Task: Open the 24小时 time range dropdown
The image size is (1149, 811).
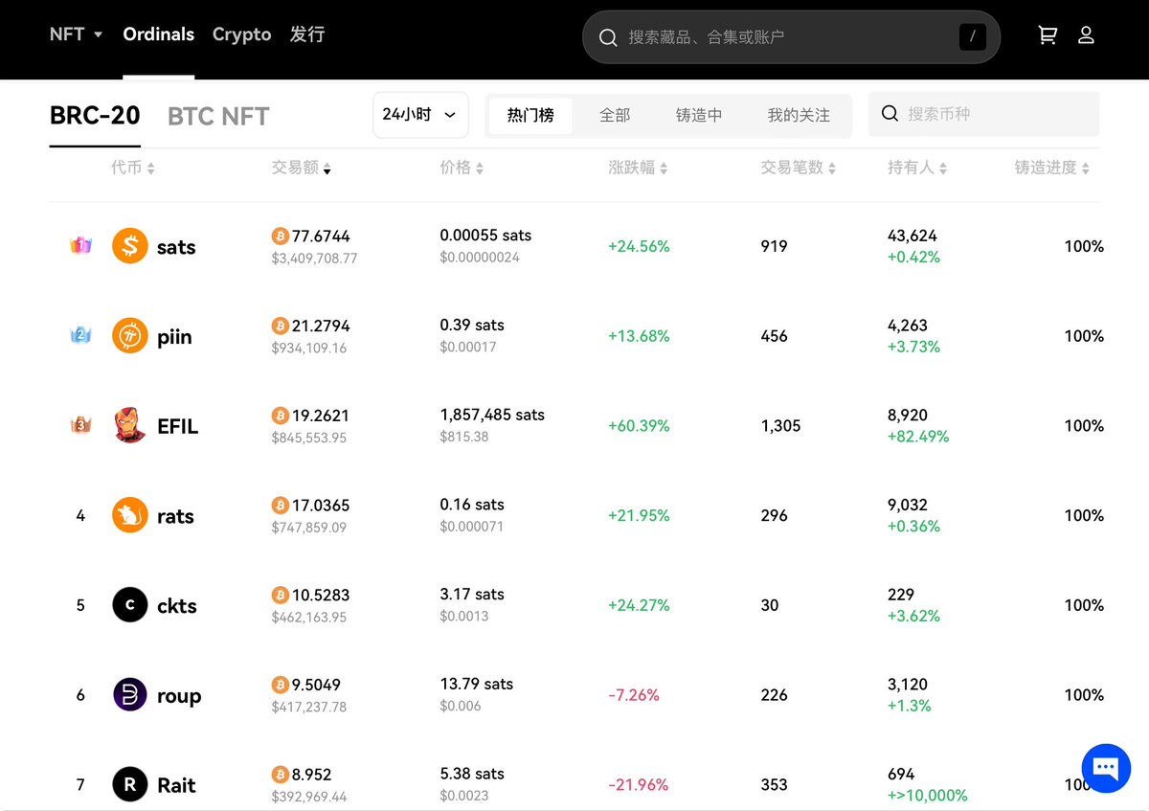Action: 420,115
